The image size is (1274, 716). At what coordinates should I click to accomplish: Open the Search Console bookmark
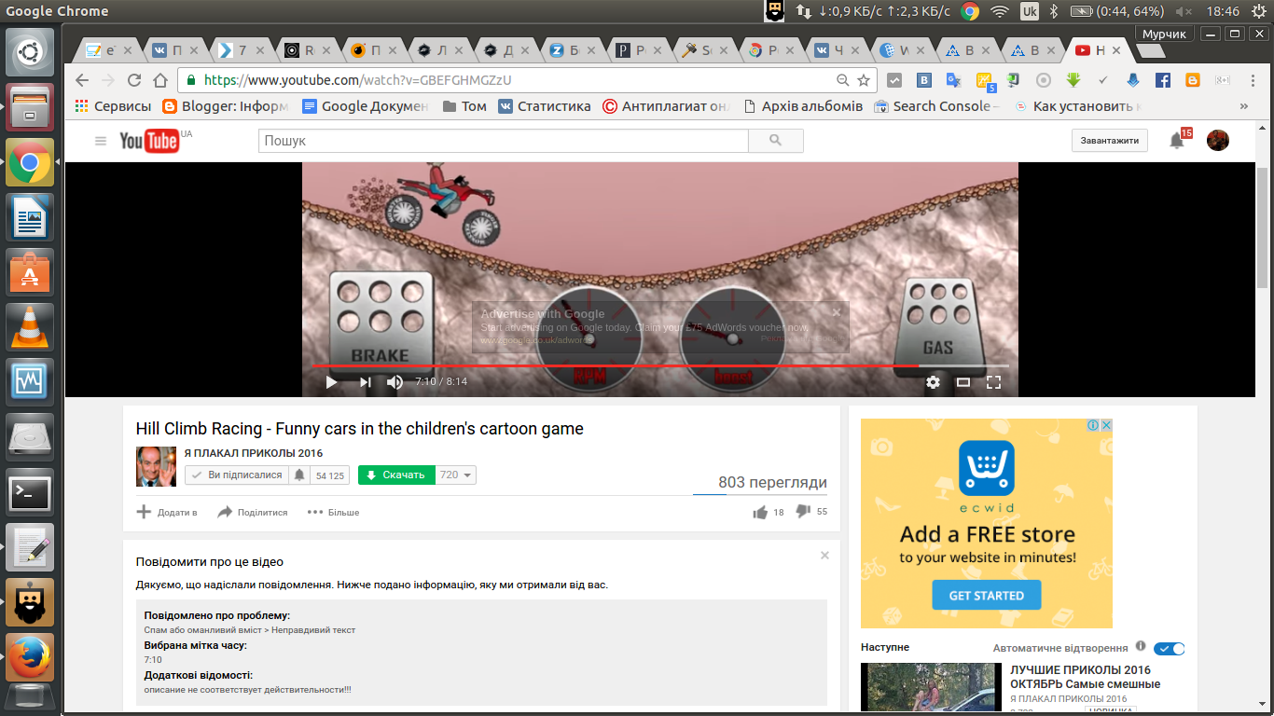click(x=937, y=106)
